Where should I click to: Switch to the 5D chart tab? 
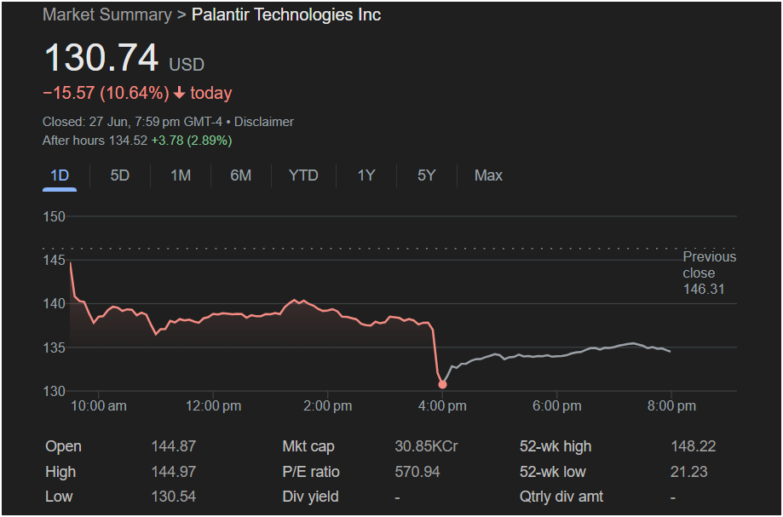[120, 175]
